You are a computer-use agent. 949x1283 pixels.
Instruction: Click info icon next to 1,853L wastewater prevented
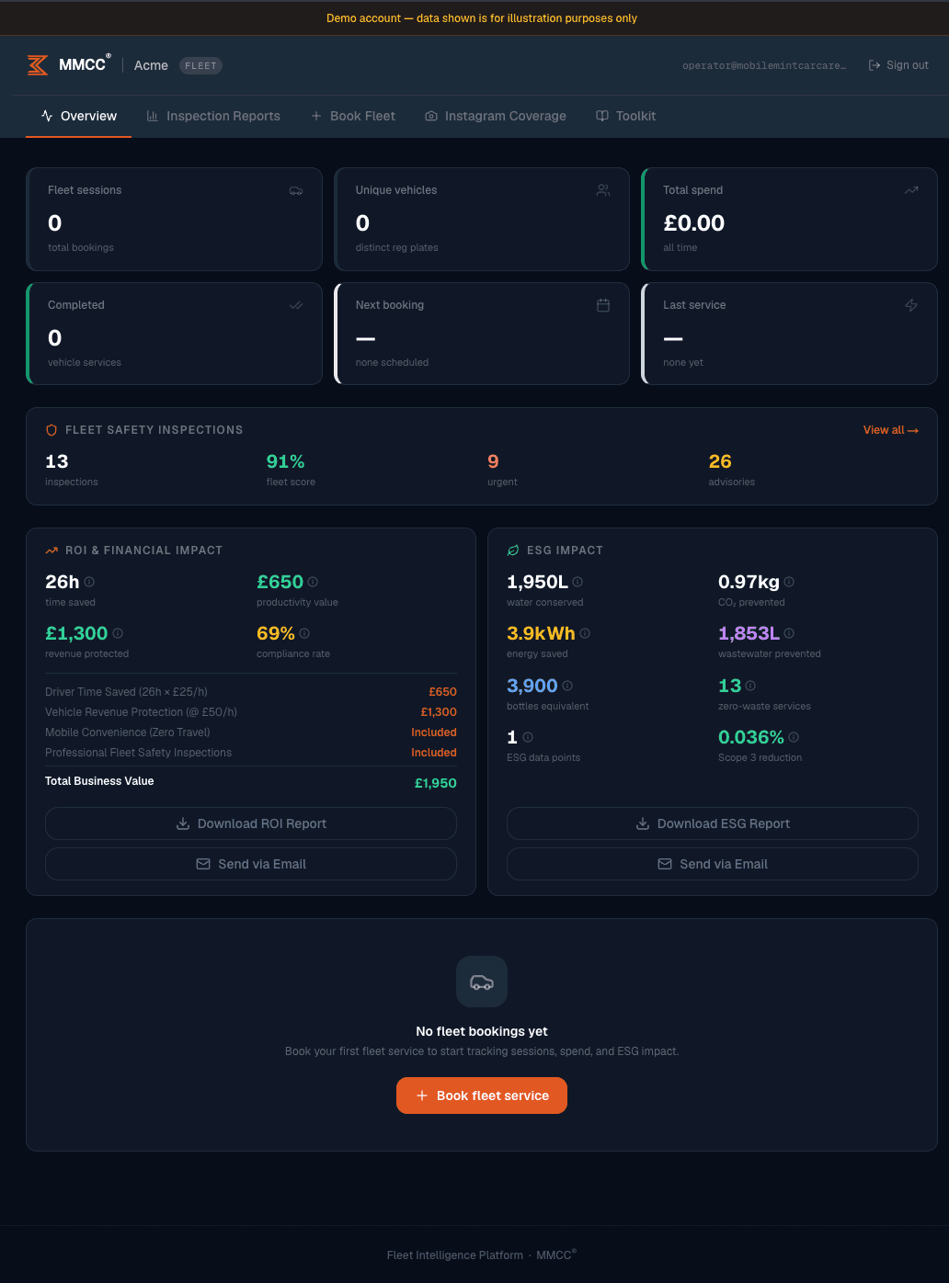point(789,633)
